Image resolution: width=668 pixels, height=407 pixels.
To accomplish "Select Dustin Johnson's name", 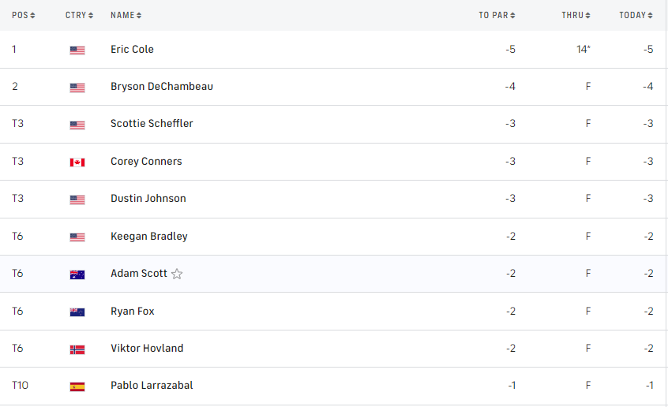I will [148, 199].
